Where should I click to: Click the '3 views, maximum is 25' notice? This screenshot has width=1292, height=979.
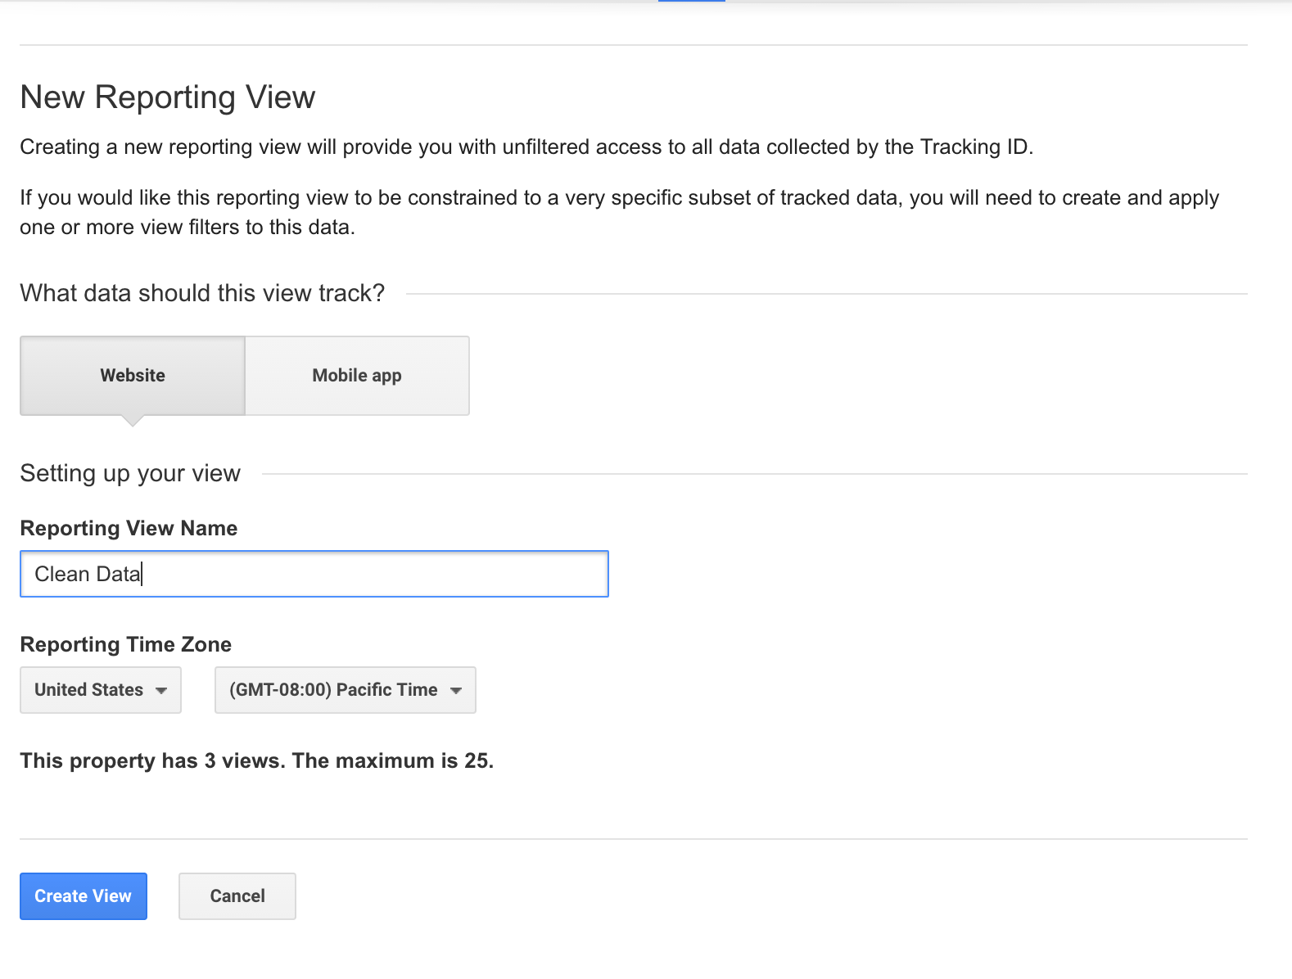(x=256, y=761)
